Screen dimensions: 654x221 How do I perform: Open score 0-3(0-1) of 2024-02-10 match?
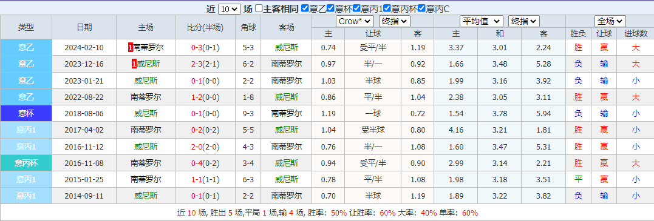pos(205,48)
